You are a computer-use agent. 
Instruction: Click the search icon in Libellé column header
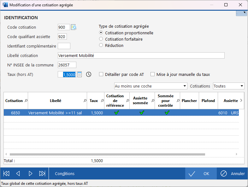[85, 101]
